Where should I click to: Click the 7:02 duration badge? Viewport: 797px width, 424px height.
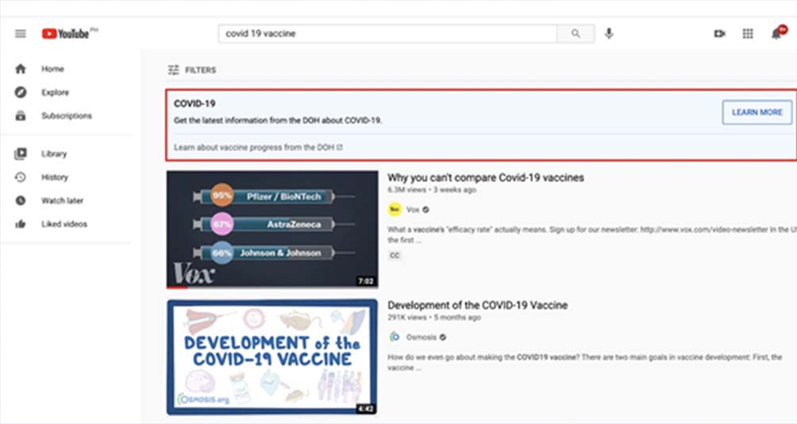click(x=366, y=281)
